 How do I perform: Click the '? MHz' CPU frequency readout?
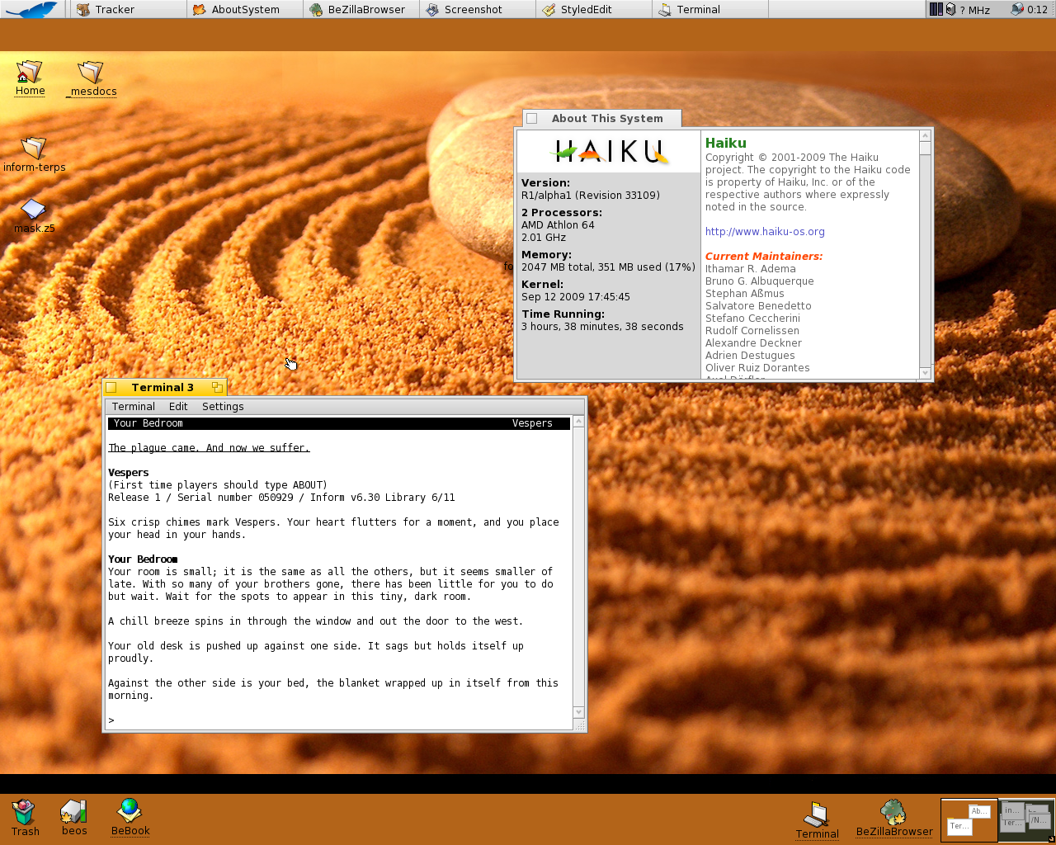coord(975,10)
